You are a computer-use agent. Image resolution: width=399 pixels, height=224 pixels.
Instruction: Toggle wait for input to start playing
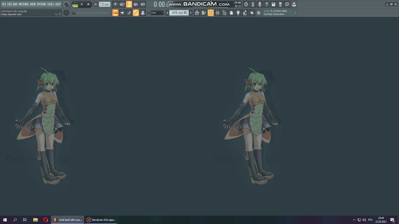122,4
